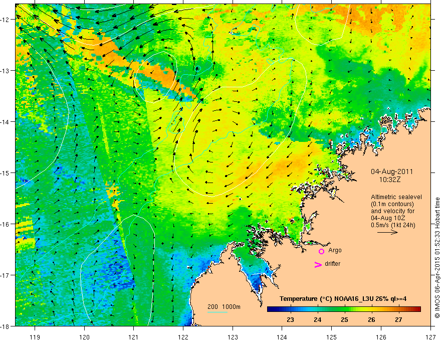
Task: Click the longitude axis label 122
Action: click(x=183, y=337)
